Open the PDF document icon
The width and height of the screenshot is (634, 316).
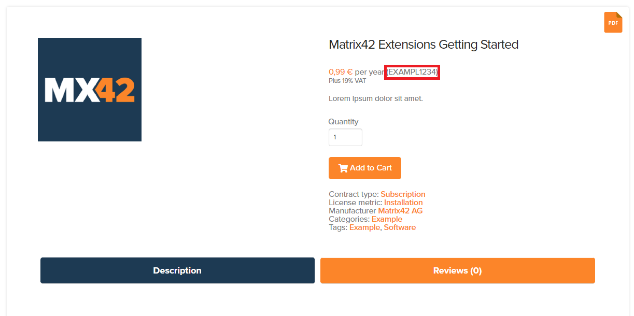(613, 22)
